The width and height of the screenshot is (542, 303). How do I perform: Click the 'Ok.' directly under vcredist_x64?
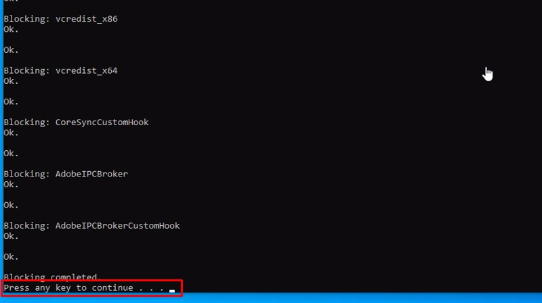tap(11, 81)
